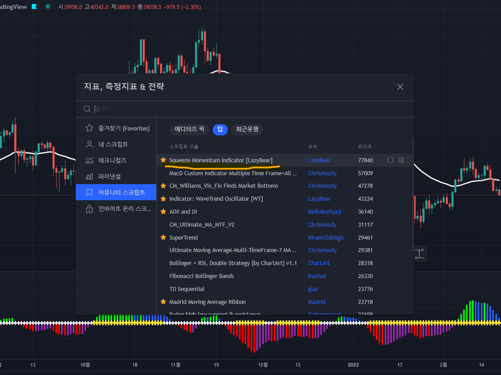This screenshot has height=375, width=501.
Task: Click the measurement tool icon on the chart
Action: [419, 253]
